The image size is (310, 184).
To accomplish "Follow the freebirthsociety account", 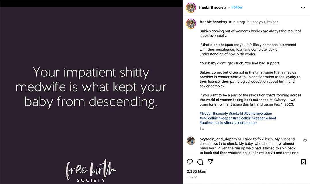I will point(237,7).
